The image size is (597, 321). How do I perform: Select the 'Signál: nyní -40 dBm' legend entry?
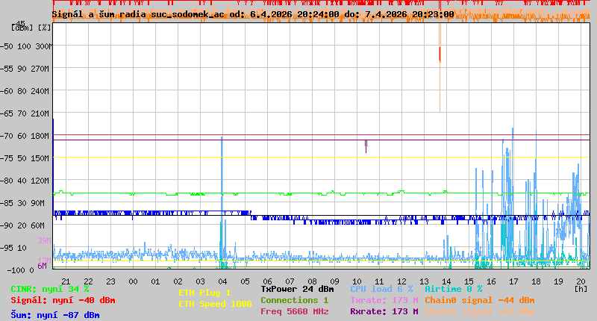(63, 300)
